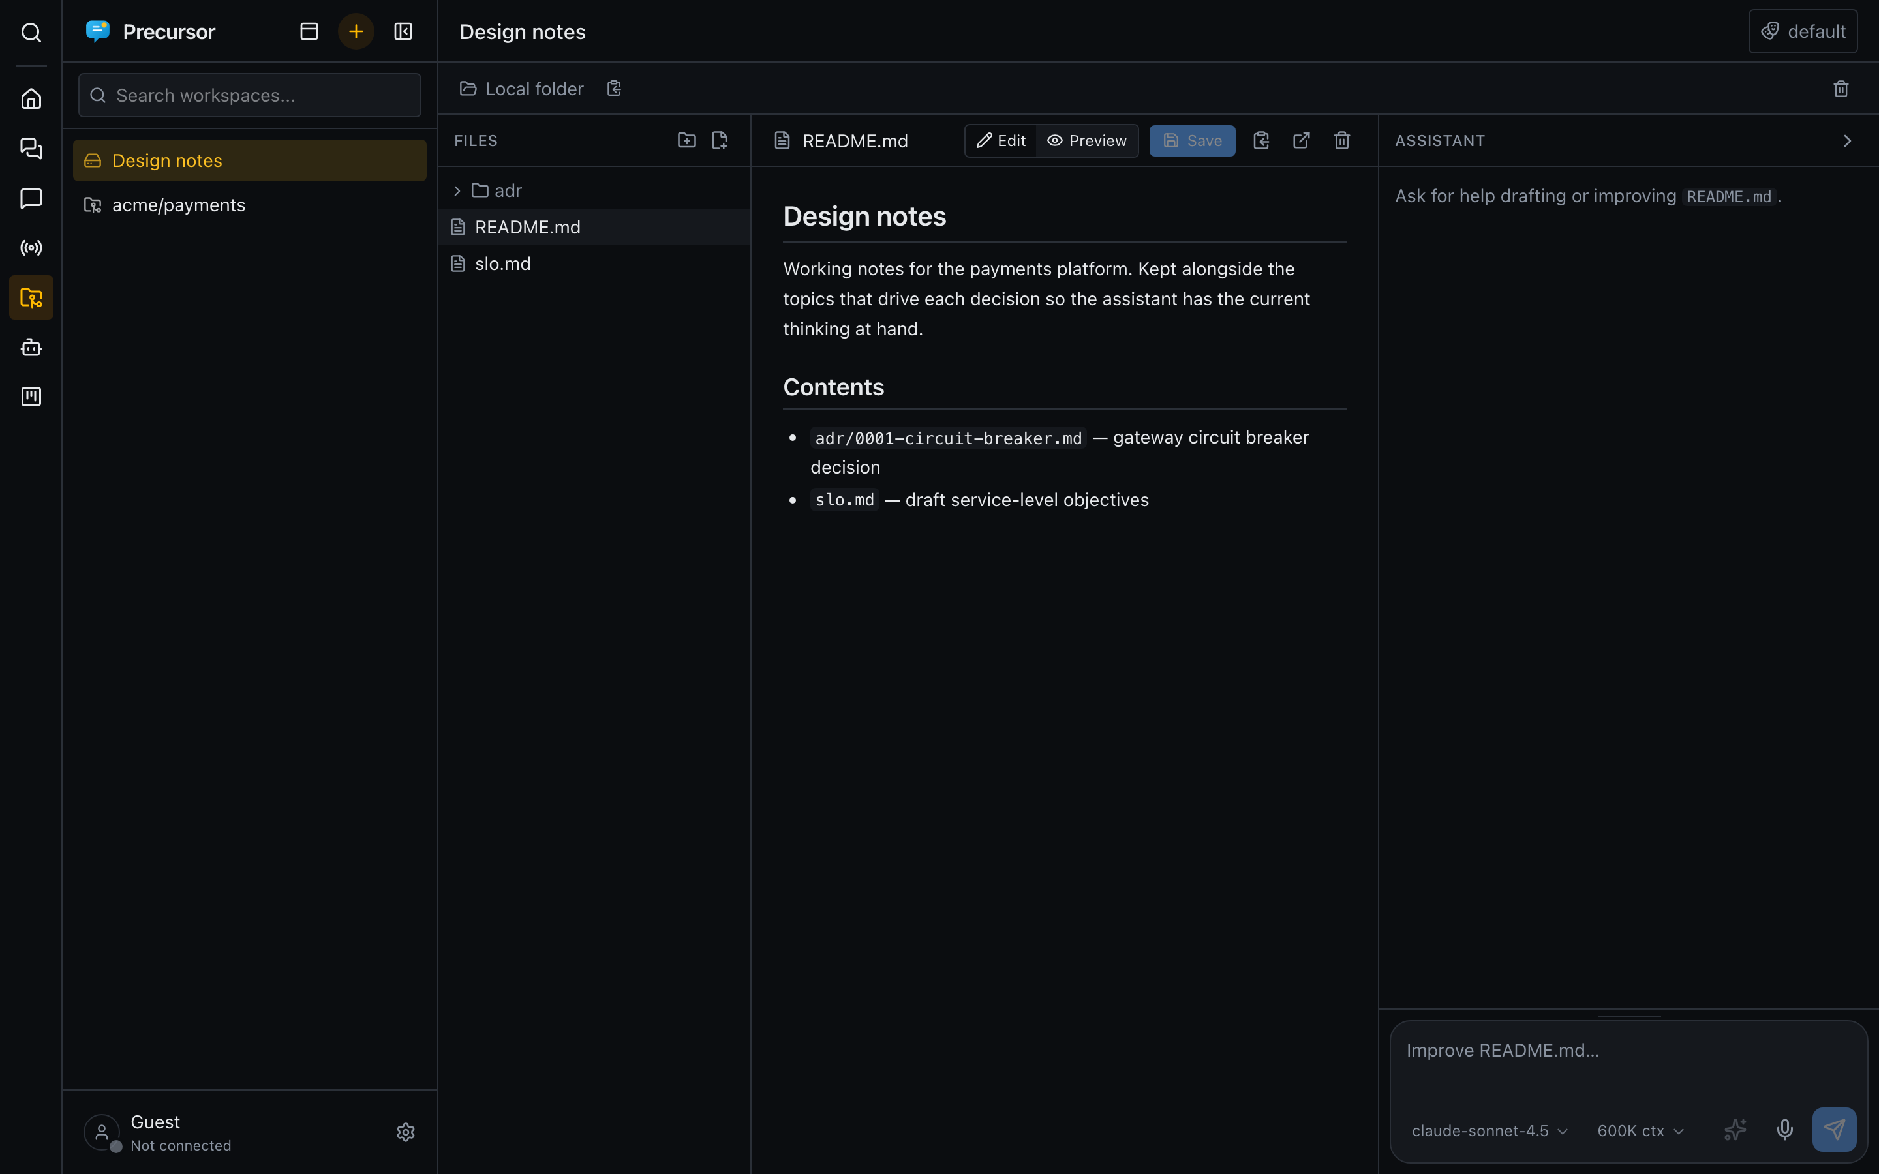1879x1174 pixels.
Task: Switch to Preview mode
Action: (x=1087, y=140)
